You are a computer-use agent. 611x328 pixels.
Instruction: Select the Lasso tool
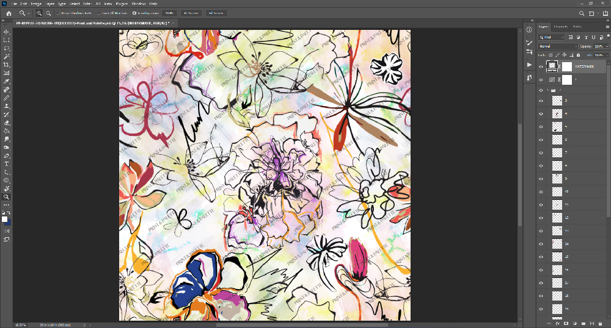(x=6, y=49)
